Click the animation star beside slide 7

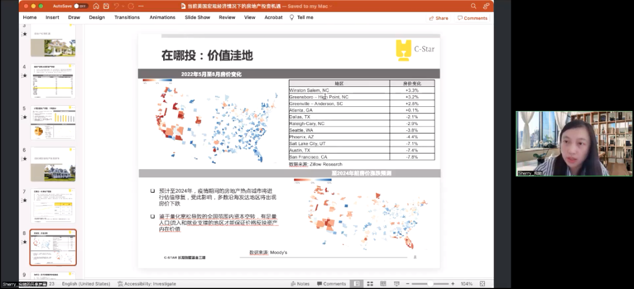pyautogui.click(x=25, y=200)
